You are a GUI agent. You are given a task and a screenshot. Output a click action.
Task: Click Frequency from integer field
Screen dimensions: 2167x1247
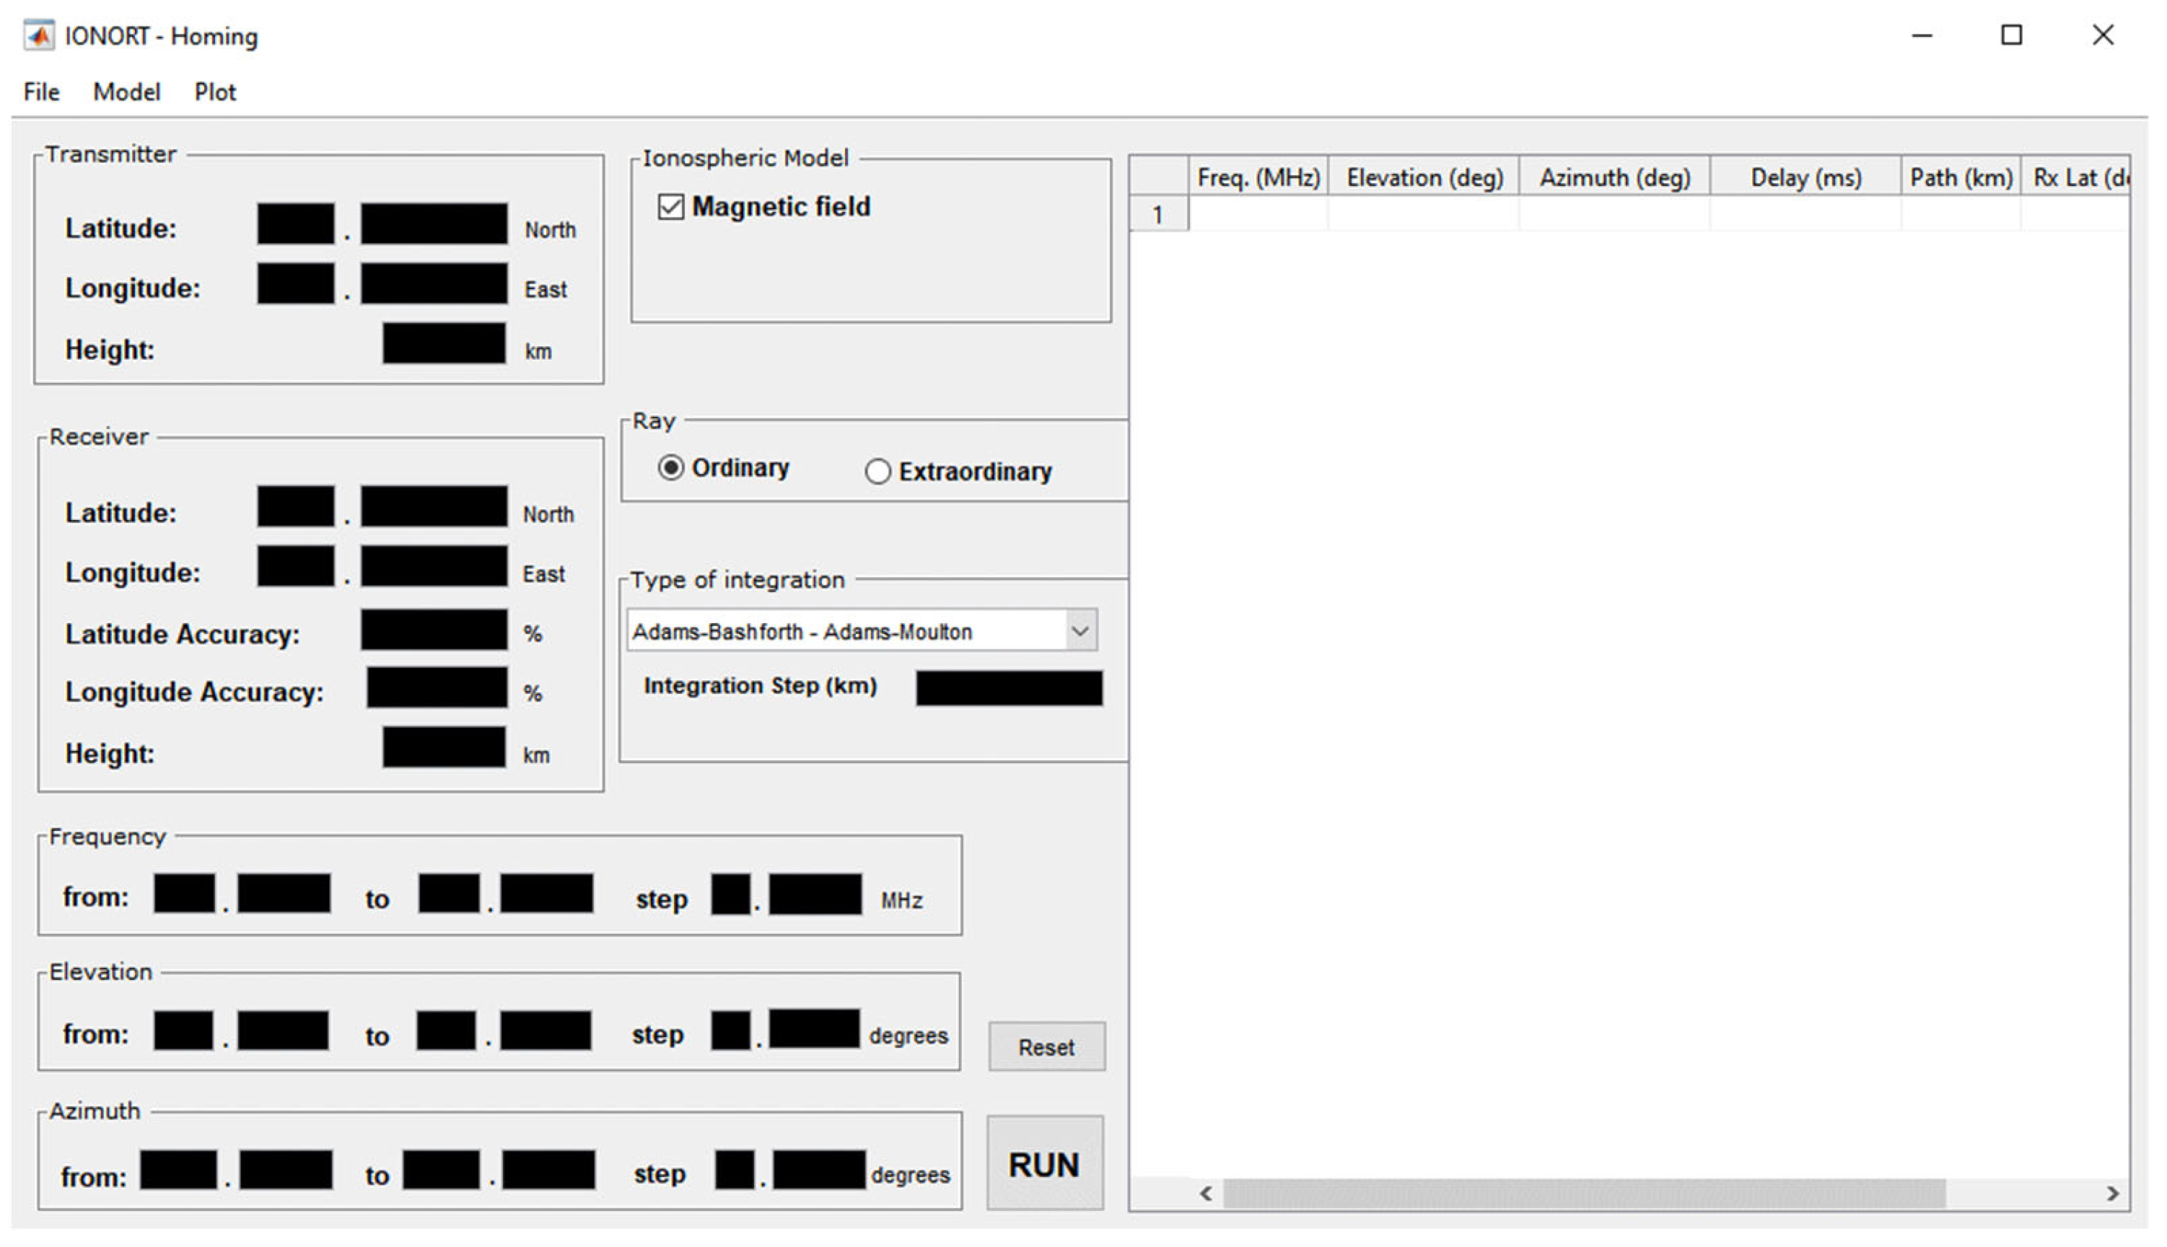[x=184, y=894]
